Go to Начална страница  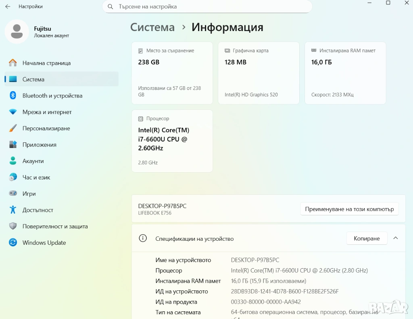coord(46,63)
